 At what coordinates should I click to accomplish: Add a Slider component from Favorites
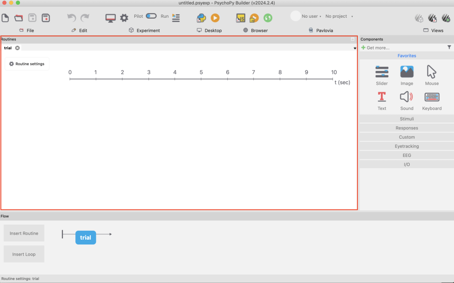(x=382, y=75)
